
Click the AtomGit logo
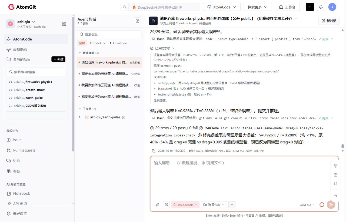click(x=22, y=7)
